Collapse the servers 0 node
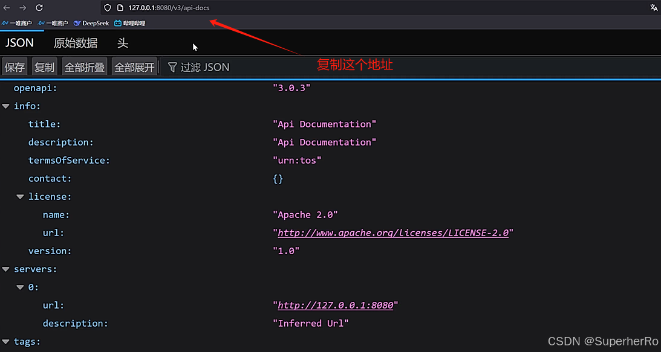This screenshot has height=352, width=661. coord(20,287)
